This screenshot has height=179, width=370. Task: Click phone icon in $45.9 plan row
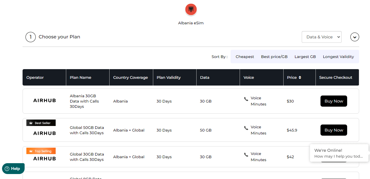click(246, 128)
